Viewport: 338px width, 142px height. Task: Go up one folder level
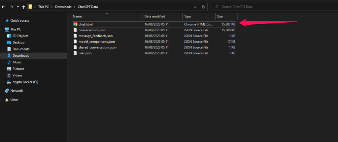tap(23, 7)
